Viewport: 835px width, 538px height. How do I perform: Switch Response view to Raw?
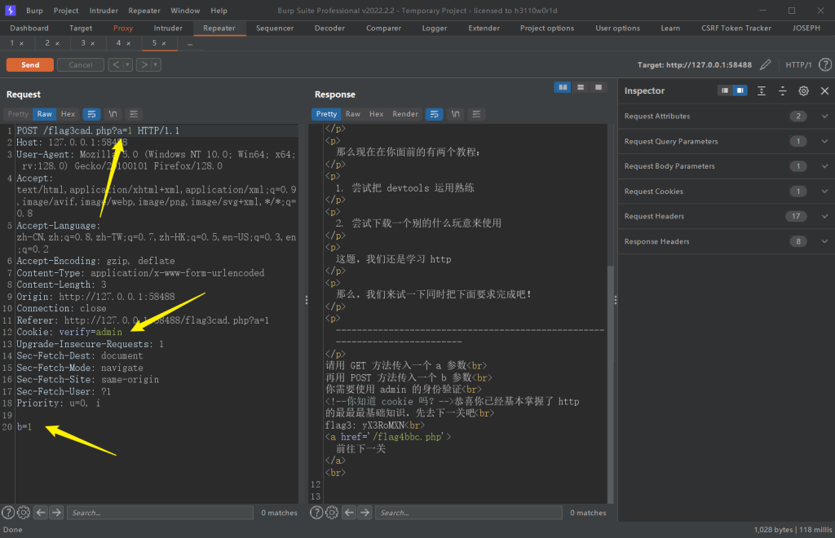[x=352, y=114]
